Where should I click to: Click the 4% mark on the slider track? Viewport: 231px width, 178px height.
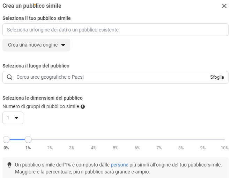(94, 140)
